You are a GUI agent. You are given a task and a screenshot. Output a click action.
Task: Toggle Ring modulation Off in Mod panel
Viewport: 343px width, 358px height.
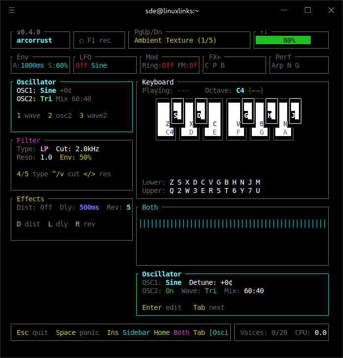(168, 65)
